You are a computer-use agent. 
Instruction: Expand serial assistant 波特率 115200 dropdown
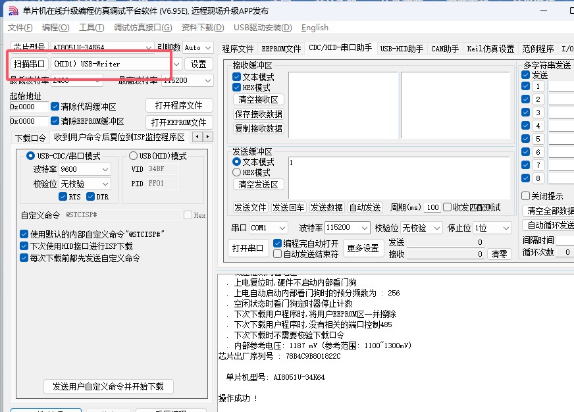click(364, 228)
